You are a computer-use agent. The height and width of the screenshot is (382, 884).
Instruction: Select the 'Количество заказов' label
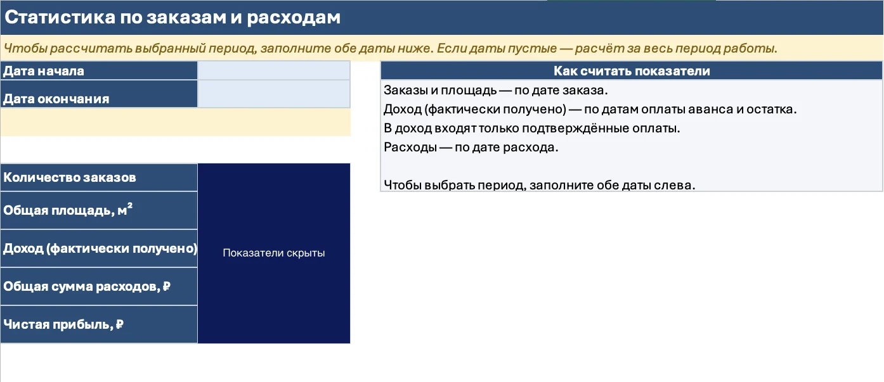[x=99, y=177]
